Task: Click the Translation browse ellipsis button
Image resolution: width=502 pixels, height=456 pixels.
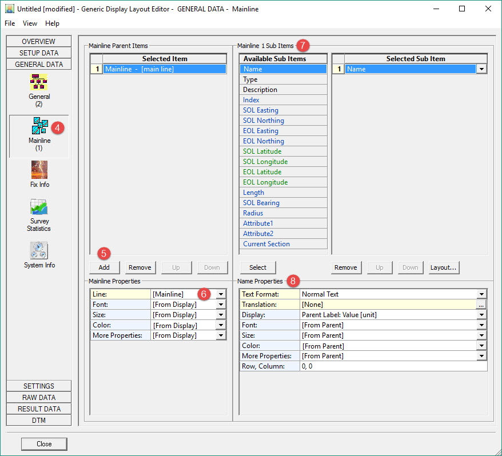Action: 481,305
